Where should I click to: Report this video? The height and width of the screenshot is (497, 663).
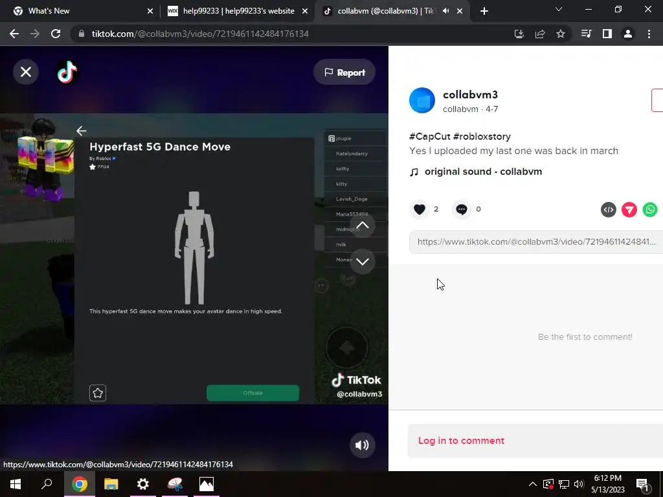point(344,72)
